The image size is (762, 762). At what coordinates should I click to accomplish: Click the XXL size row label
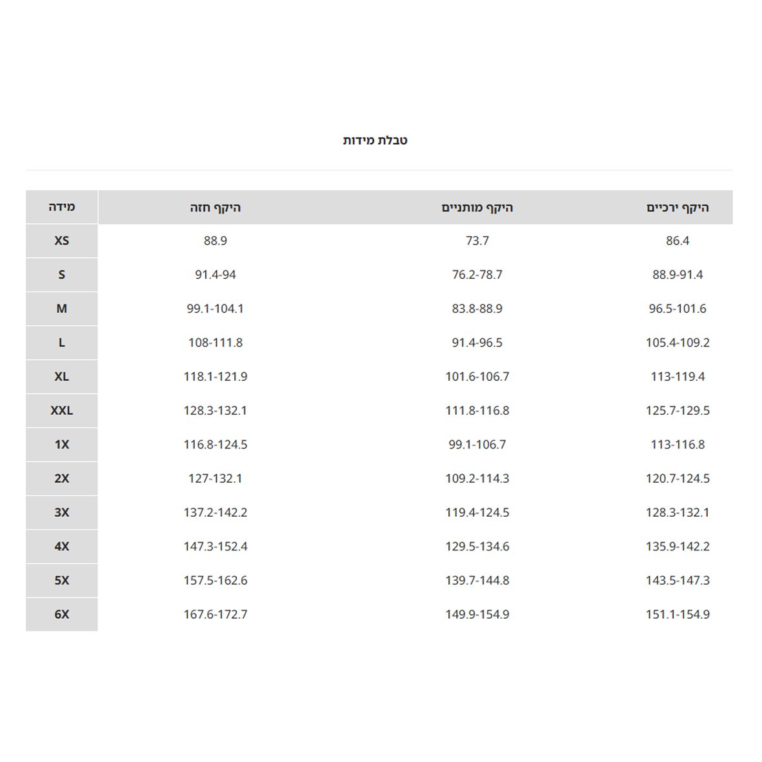pos(62,410)
